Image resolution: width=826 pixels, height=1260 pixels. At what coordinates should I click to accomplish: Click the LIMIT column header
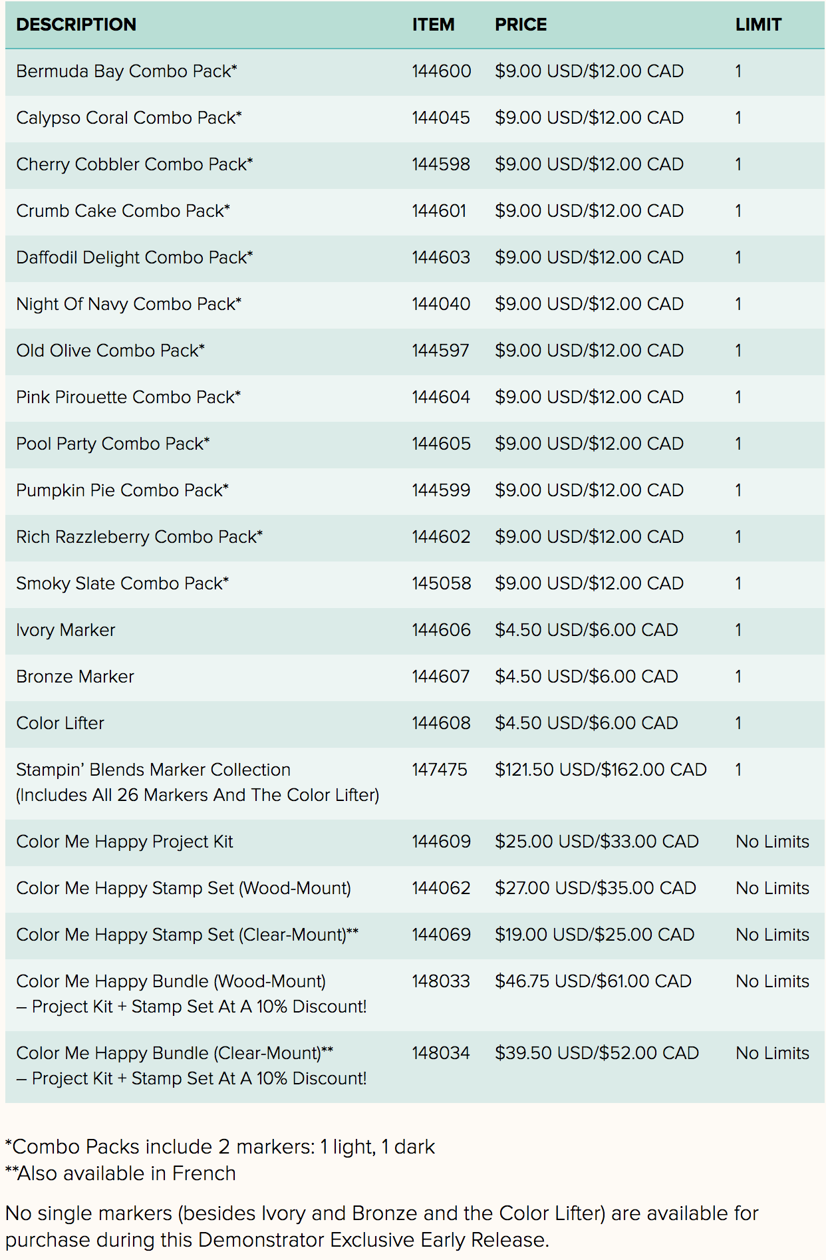[758, 25]
